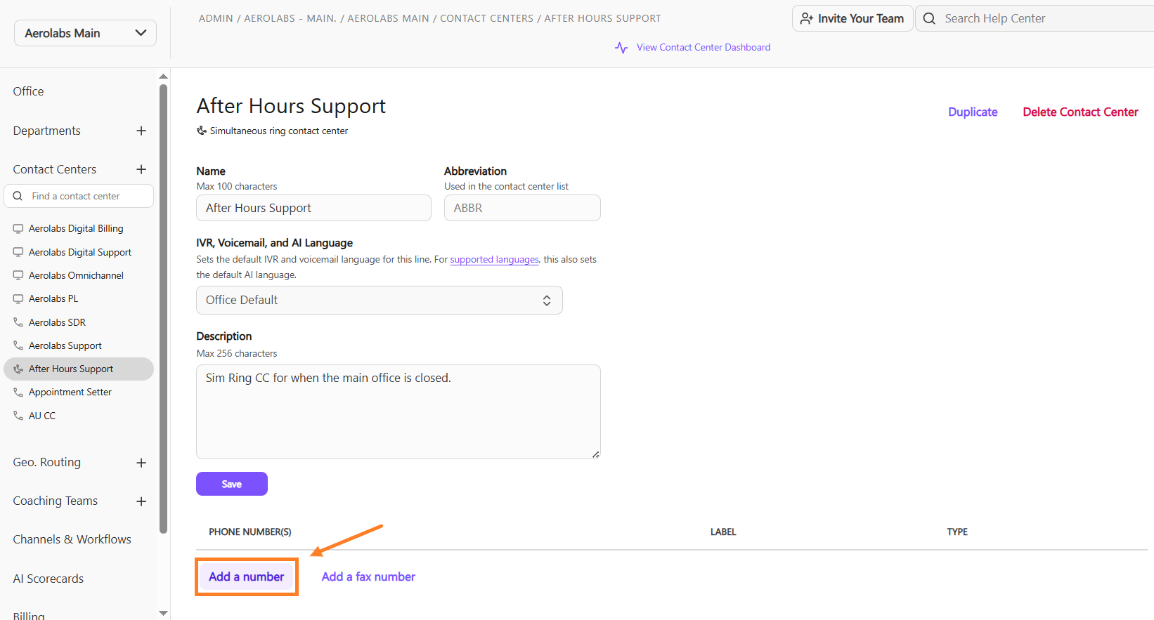Click the AEROLABS - MAIN. breadcrumb
The image size is (1154, 620).
[x=290, y=18]
